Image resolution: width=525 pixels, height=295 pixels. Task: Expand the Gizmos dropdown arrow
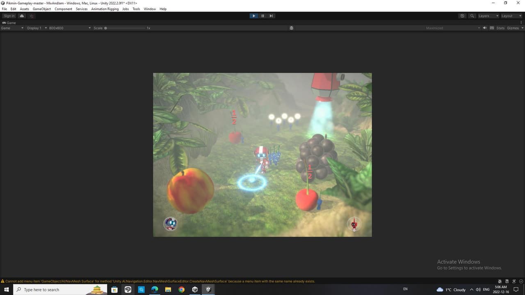point(522,28)
